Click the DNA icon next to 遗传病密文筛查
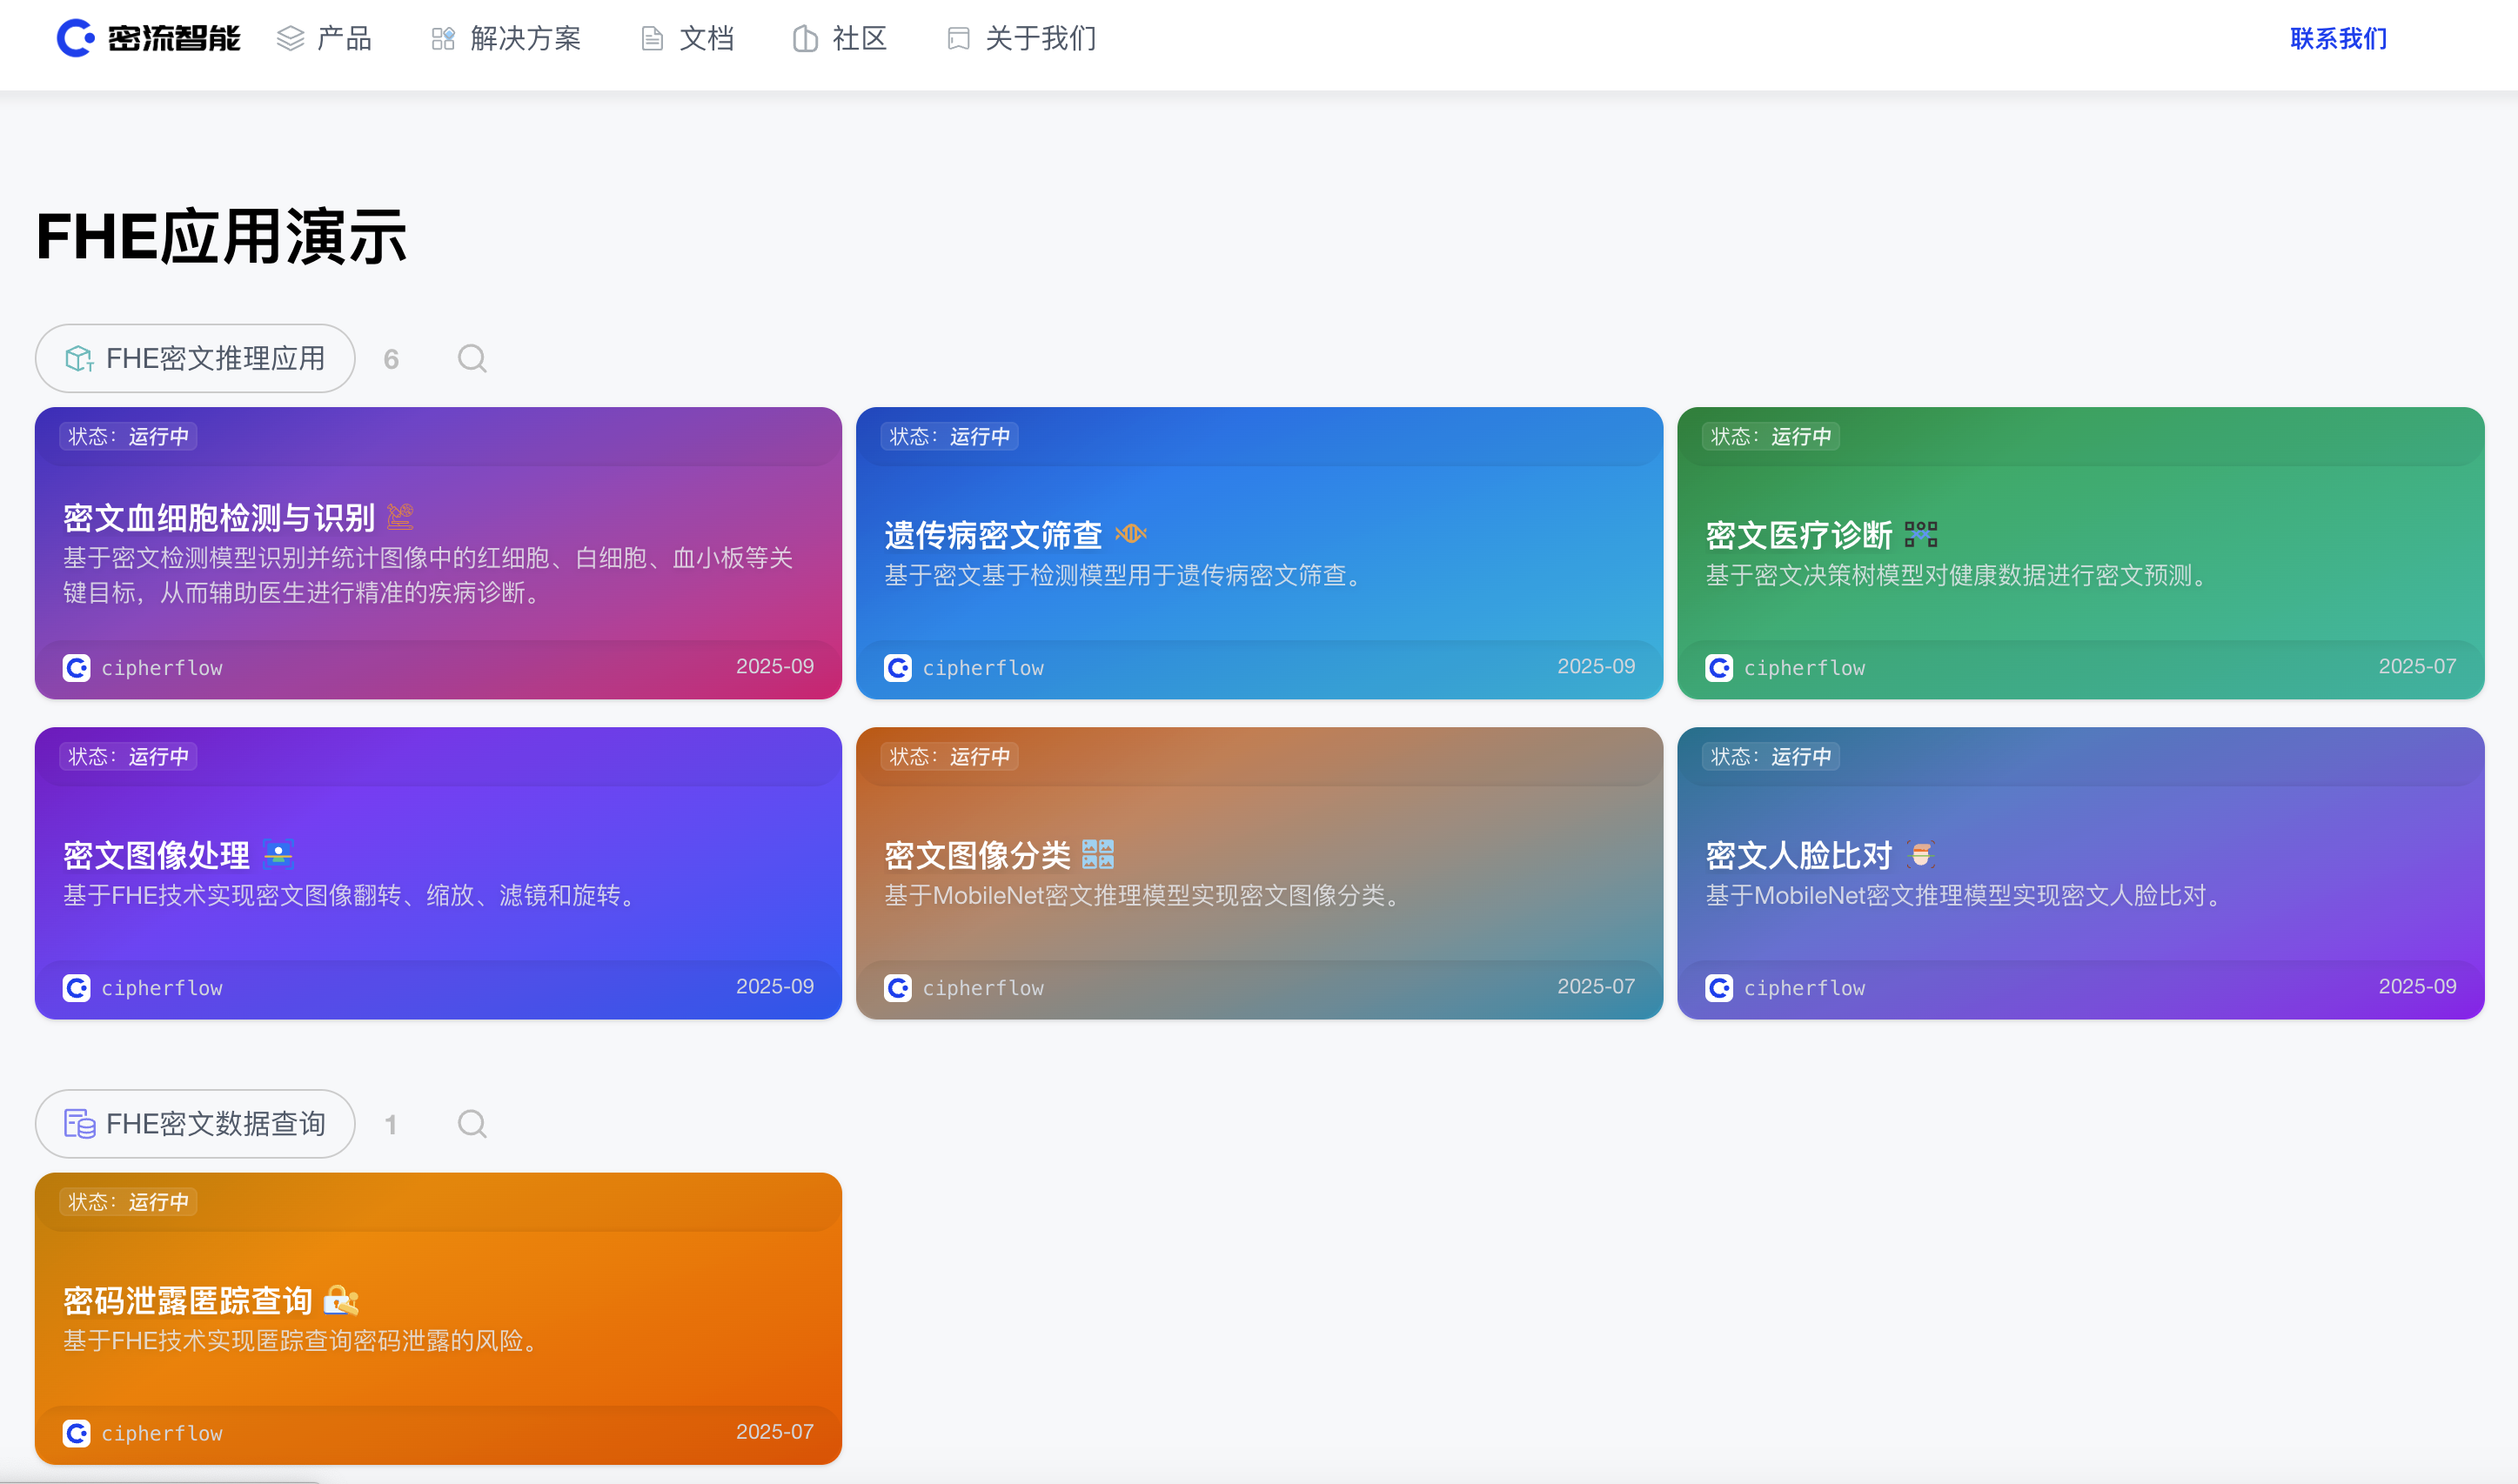Image resolution: width=2518 pixels, height=1484 pixels. click(x=1130, y=534)
